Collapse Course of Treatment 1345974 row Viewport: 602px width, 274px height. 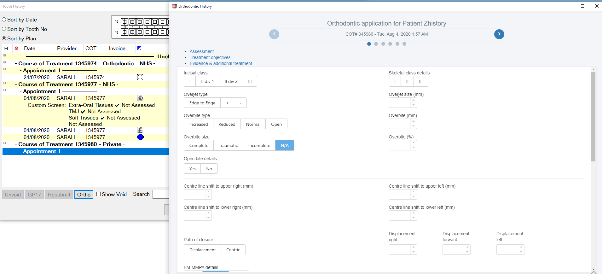(x=5, y=62)
